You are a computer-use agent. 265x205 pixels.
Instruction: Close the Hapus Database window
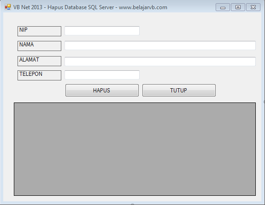(x=253, y=7)
